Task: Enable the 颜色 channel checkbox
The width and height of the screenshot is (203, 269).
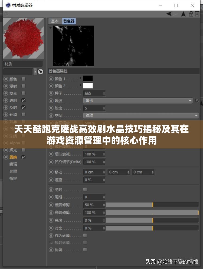Action: click(24, 79)
